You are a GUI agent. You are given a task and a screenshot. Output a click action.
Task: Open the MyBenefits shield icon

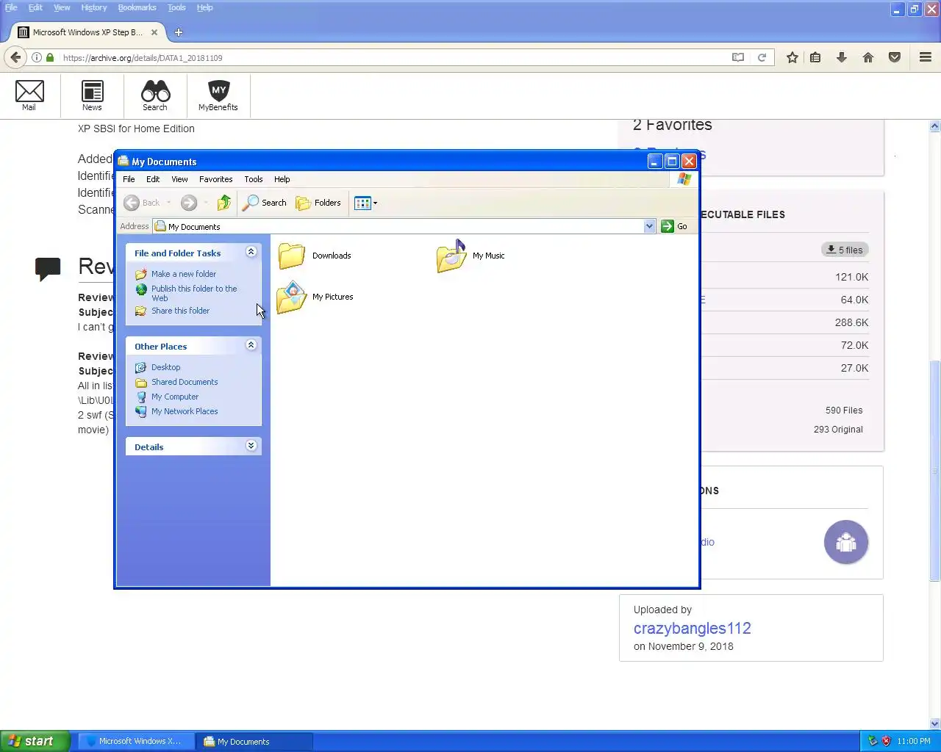[x=218, y=95]
